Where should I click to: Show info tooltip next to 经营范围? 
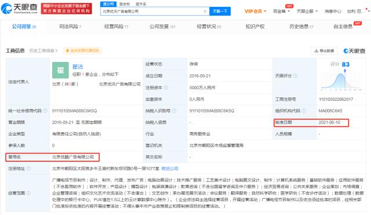pos(28,193)
